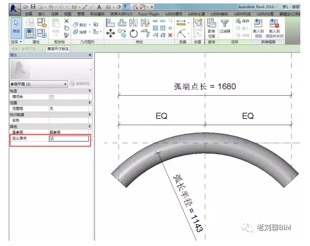Click the Match type properties brush icon
This screenshot has height=246, width=310.
67,35
